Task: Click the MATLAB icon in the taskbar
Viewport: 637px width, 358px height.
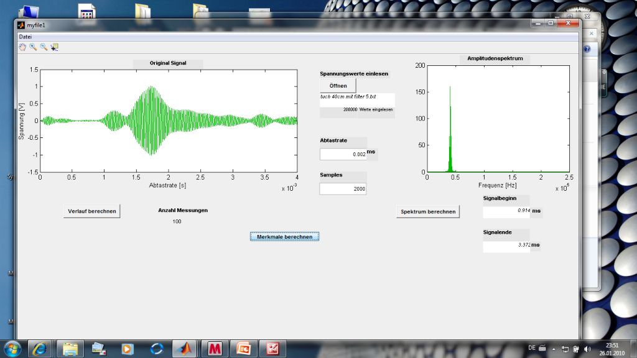Action: [186, 349]
